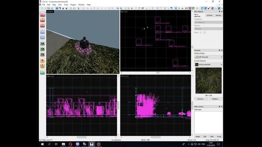This screenshot has height=147, width=262.
Task: Select the Clipping tool
Action: tap(43, 61)
